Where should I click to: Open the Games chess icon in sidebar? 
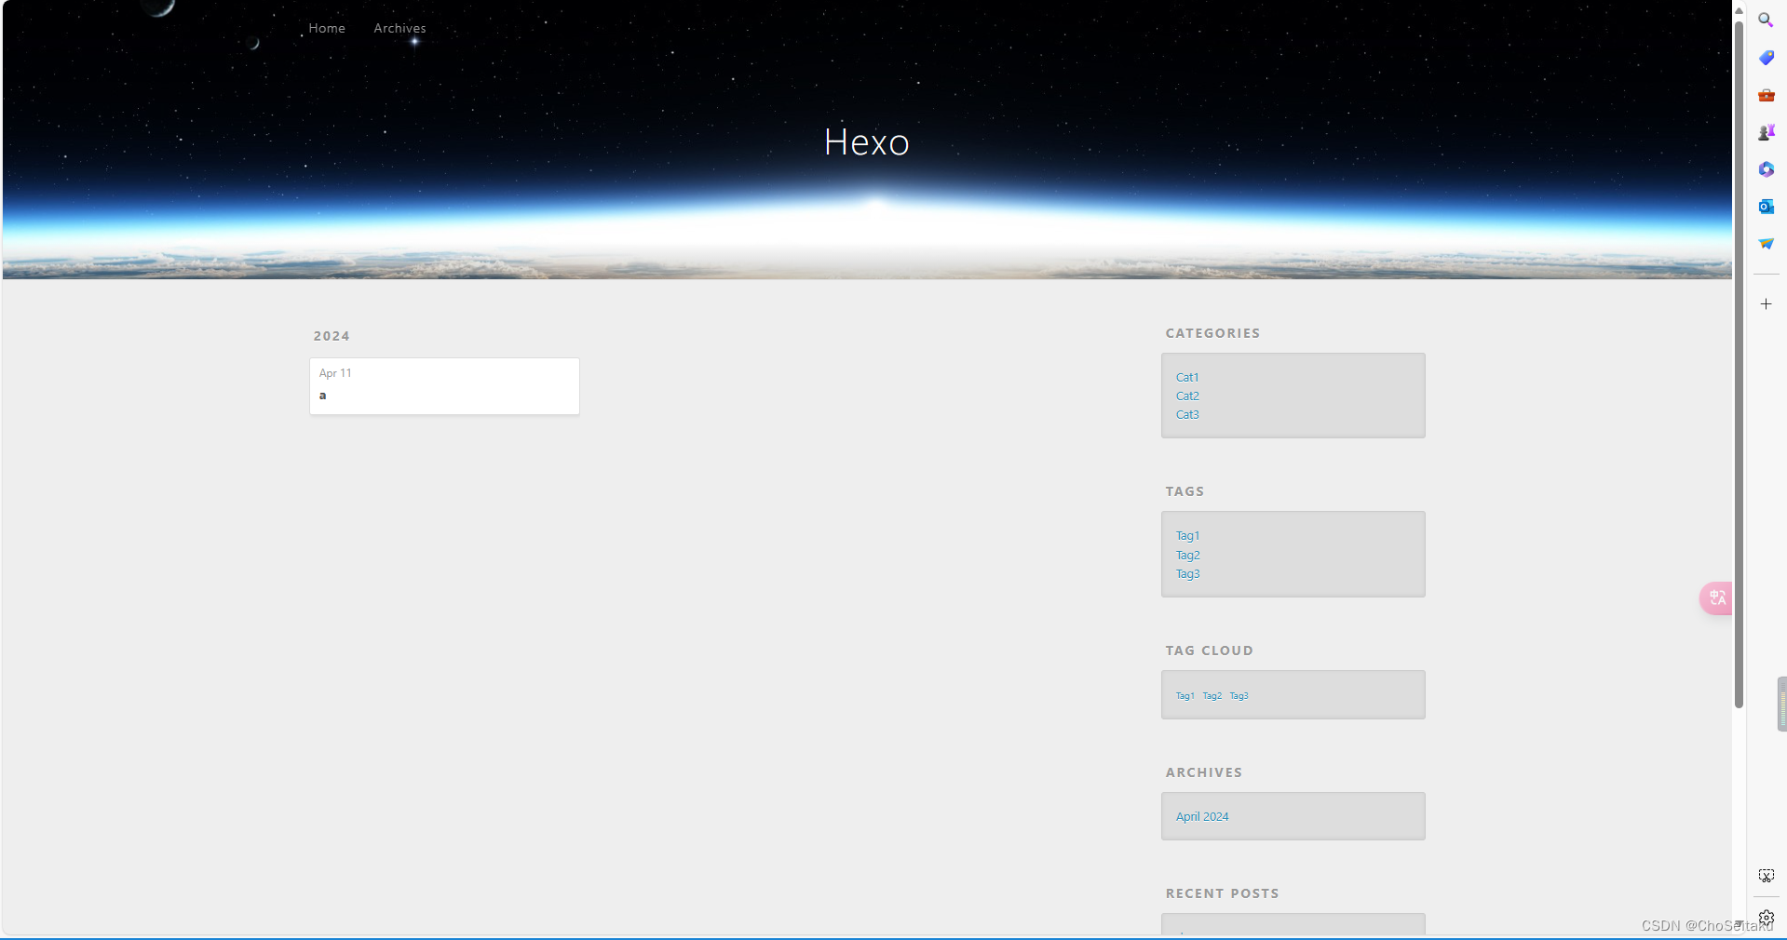[1766, 132]
